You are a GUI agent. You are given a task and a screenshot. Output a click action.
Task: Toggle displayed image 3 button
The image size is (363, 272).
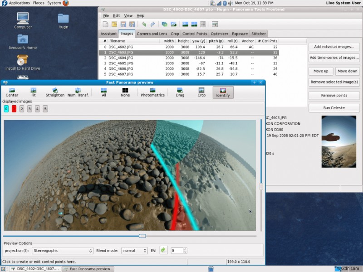pos(29,109)
